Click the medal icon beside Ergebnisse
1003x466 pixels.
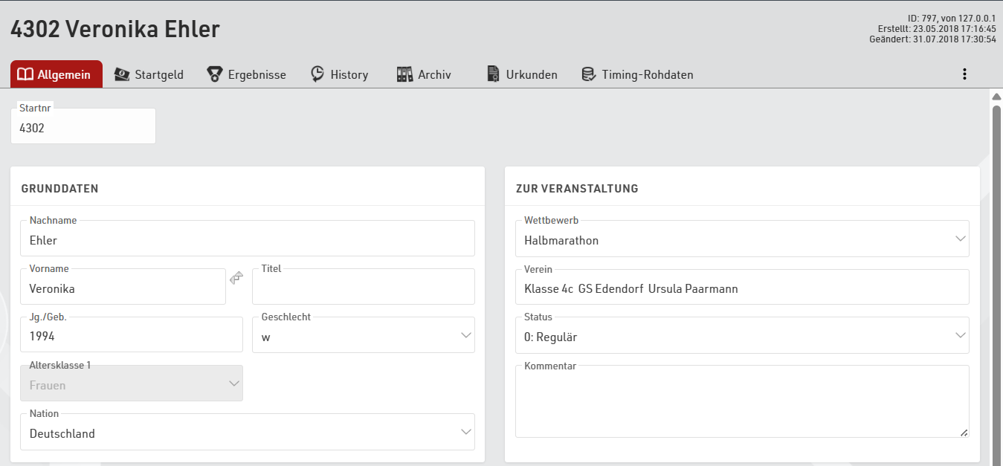click(215, 74)
